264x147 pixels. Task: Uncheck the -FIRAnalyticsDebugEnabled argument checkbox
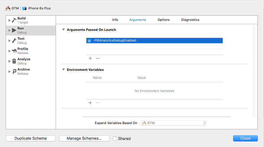(89, 41)
